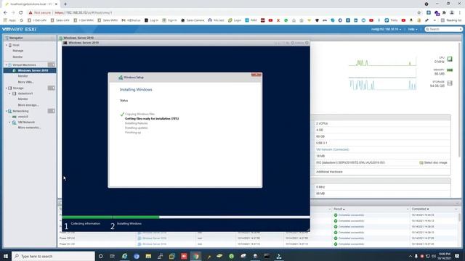Image resolution: width=465 pixels, height=261 pixels.
Task: Bookmark this page with star icon
Action: (418, 13)
